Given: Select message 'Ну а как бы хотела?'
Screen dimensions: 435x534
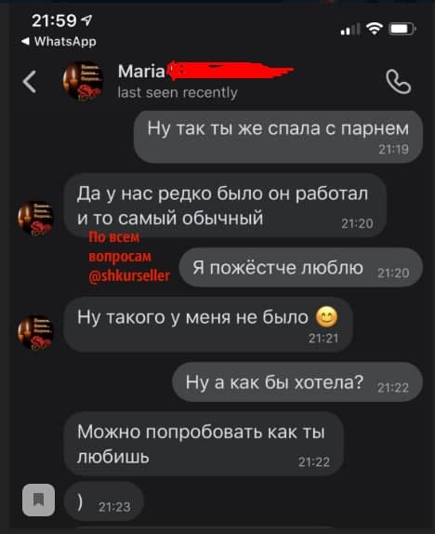Looking at the screenshot, I should pyautogui.click(x=297, y=382).
